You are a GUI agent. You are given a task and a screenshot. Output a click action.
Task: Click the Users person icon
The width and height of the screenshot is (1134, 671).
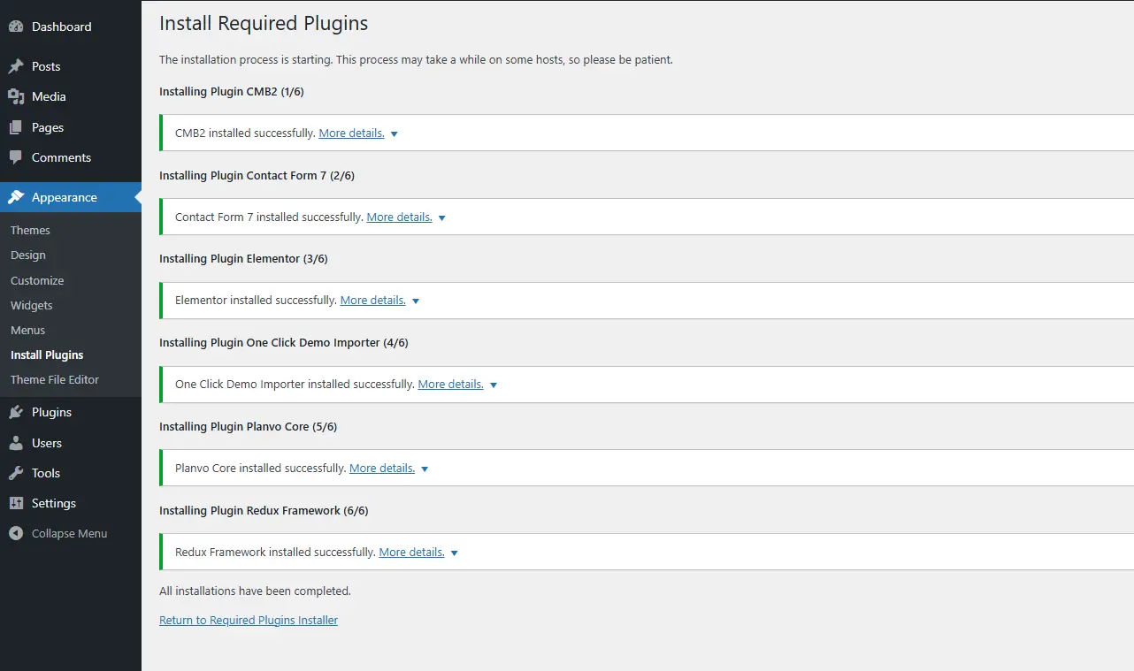[16, 443]
